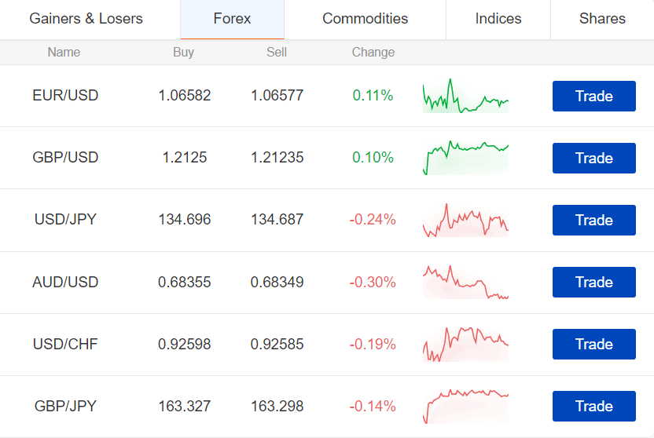
Task: Click the GBP/JPY pair name
Action: [x=65, y=407]
